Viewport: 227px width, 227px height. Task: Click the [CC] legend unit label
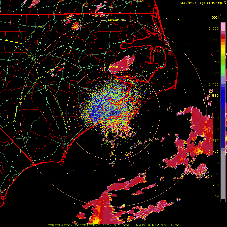coord(215,17)
